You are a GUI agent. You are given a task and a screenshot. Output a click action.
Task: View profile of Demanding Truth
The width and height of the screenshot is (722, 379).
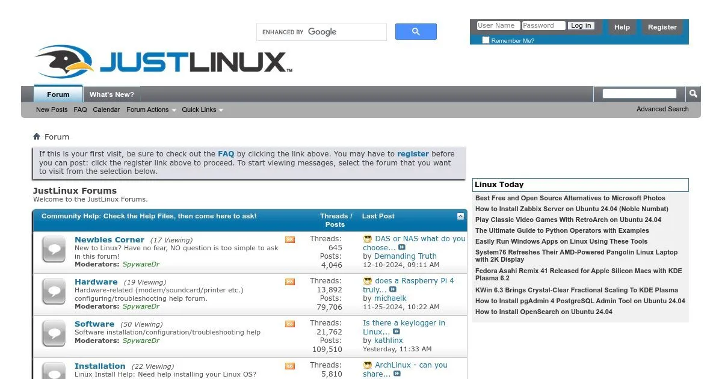(x=406, y=256)
